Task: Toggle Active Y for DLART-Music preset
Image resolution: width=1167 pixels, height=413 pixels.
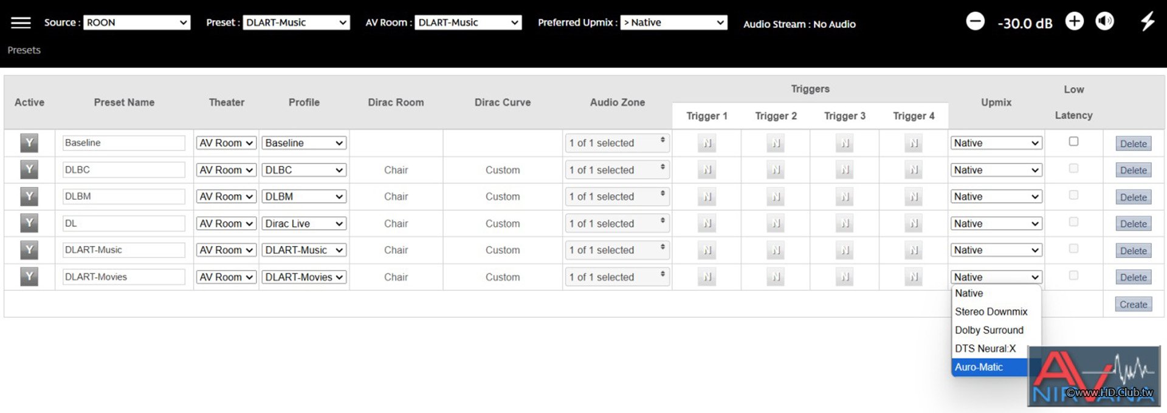Action: pyautogui.click(x=29, y=250)
